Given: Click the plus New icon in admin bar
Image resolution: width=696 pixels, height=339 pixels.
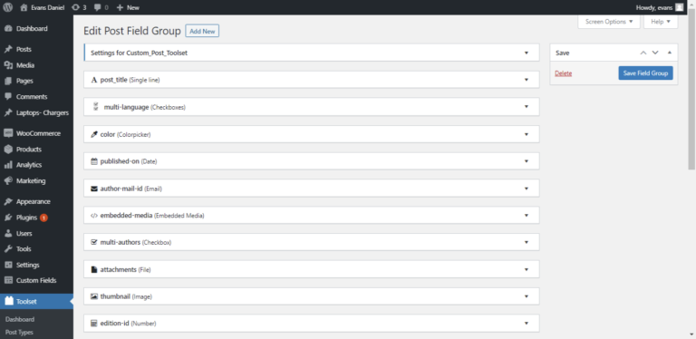Looking at the screenshot, I should (120, 7).
